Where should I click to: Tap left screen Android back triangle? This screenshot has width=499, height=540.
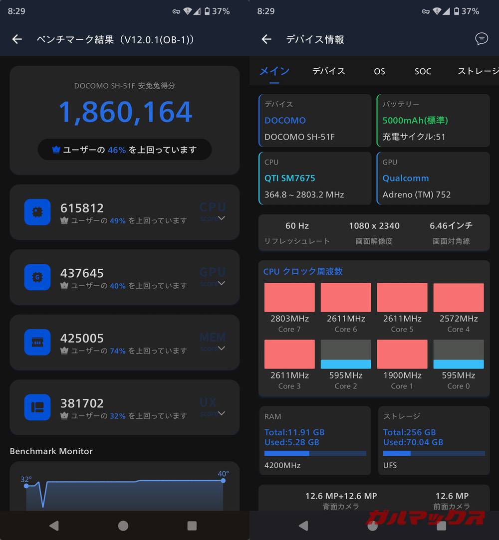54,526
